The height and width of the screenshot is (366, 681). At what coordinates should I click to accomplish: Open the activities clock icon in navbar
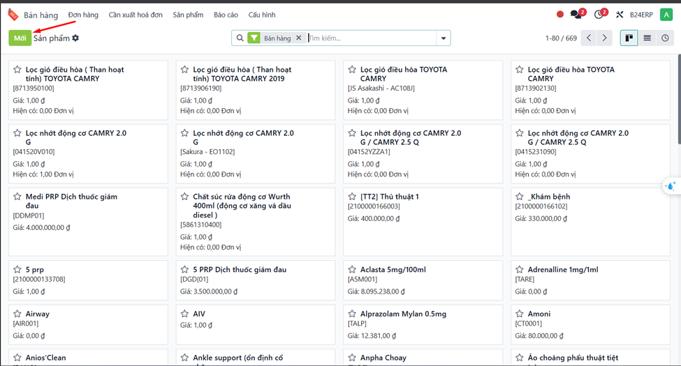[x=599, y=15]
